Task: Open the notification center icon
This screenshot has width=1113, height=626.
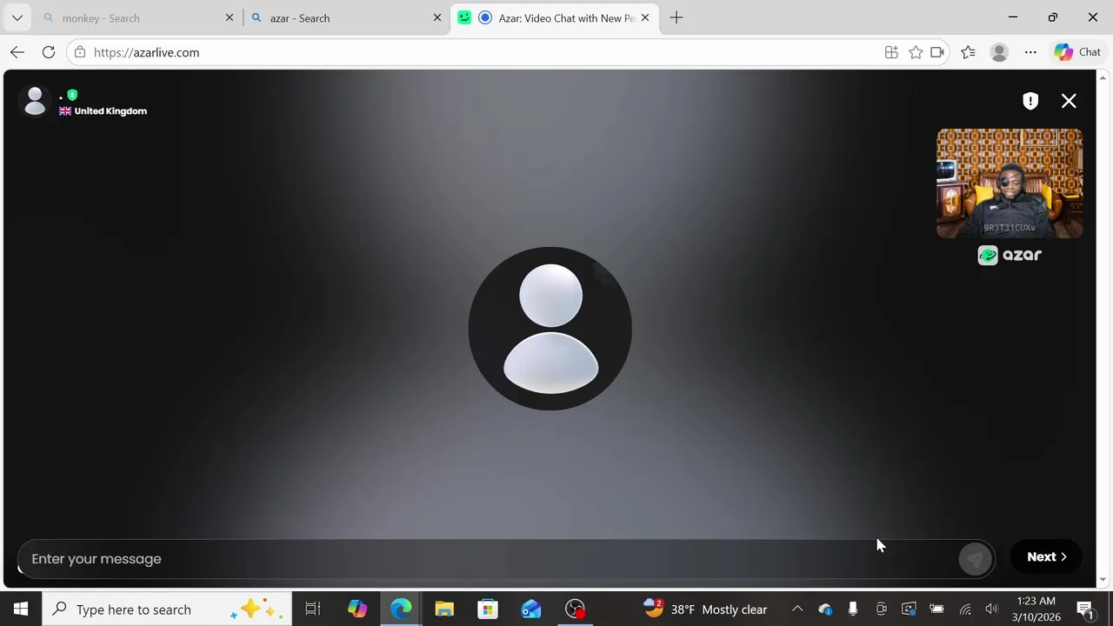Action: pos(1085,609)
